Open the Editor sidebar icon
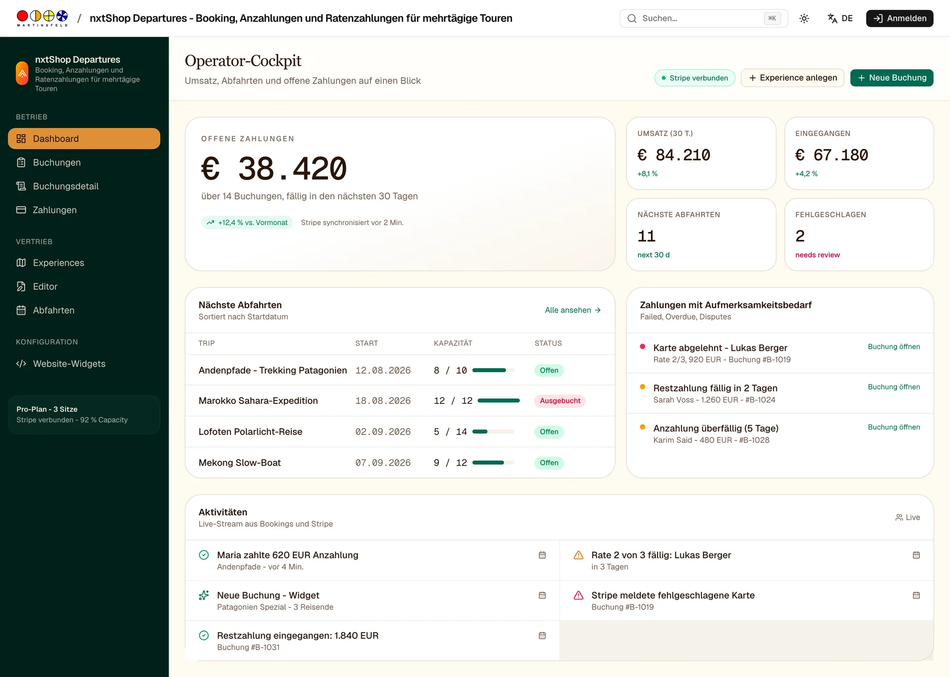 coord(21,287)
